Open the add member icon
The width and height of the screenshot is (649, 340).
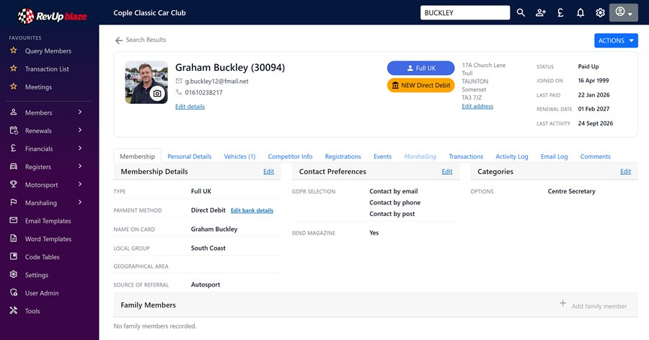point(541,13)
